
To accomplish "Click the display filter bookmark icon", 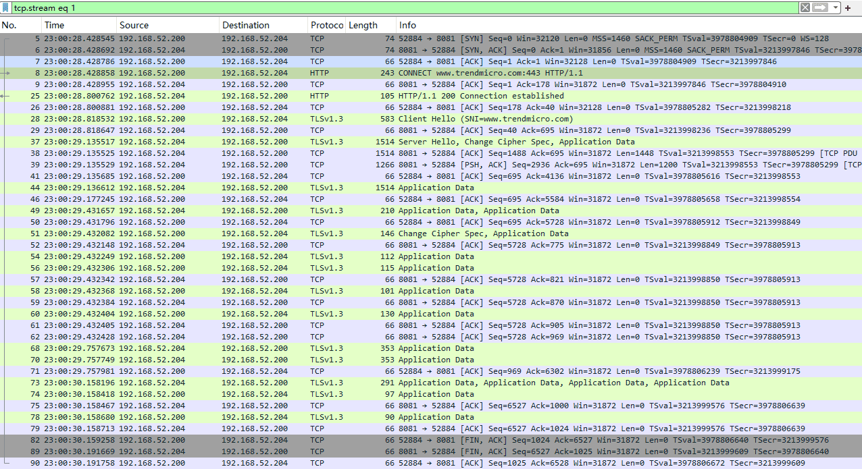I will click(6, 8).
